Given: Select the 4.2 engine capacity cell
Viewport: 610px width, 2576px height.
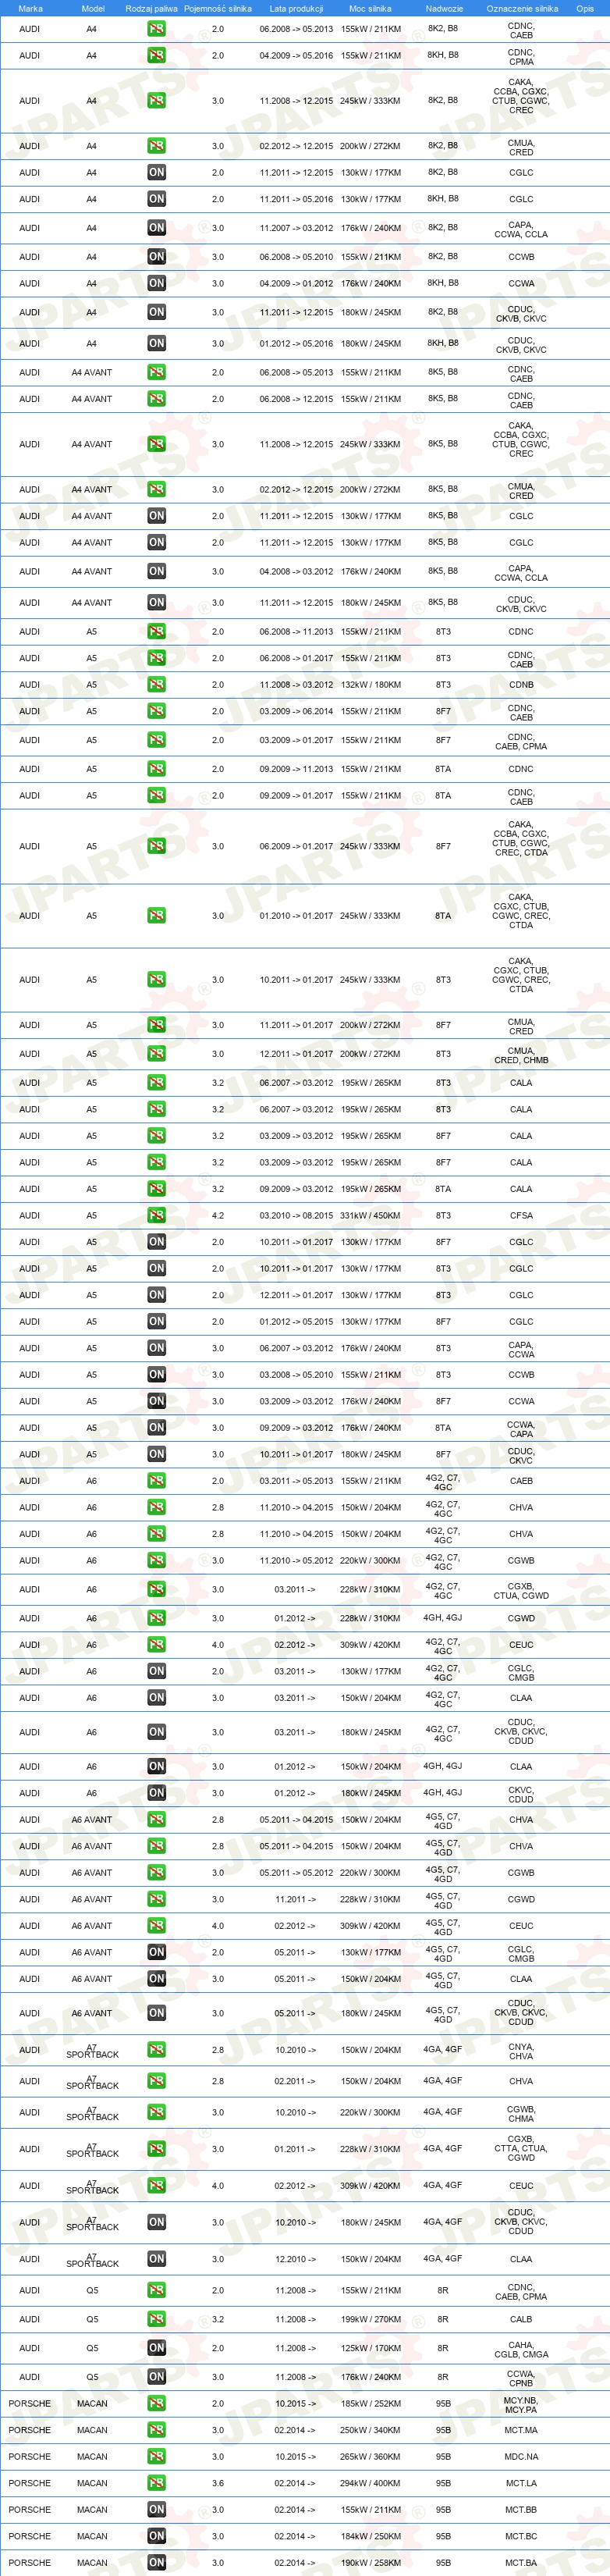Looking at the screenshot, I should point(218,1216).
